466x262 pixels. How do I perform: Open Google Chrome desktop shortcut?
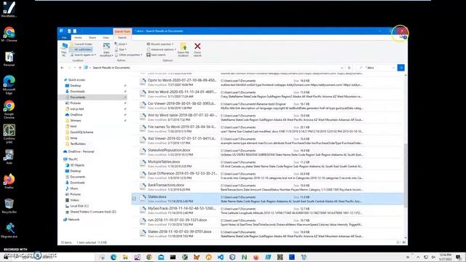[x=9, y=109]
